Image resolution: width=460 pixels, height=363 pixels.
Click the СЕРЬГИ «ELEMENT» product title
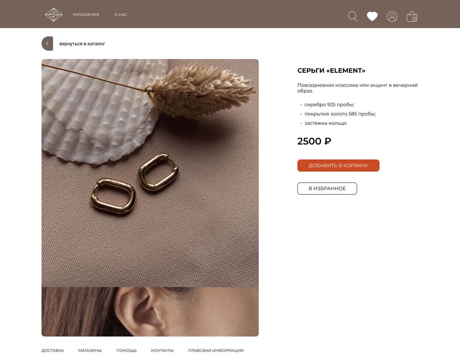coord(331,71)
